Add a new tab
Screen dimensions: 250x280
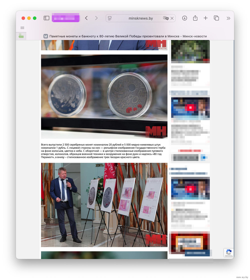click(x=205, y=18)
